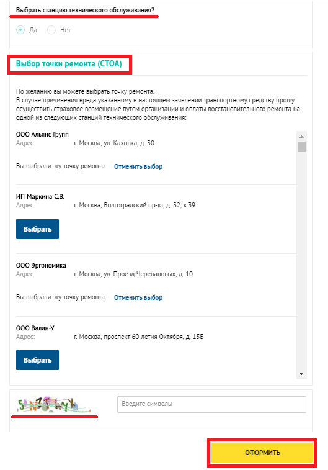Click the scrollbar up arrow
328x470 pixels.
302,137
